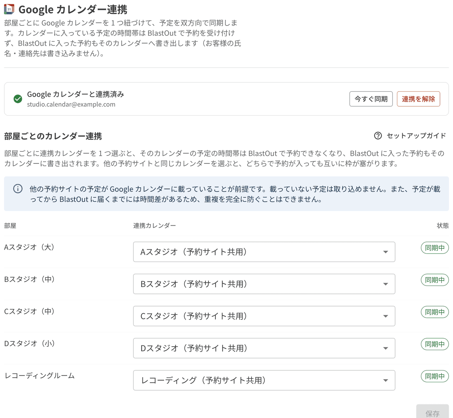Click 同期中 badge in Dスタジオ row
453x418 pixels.
click(x=435, y=344)
